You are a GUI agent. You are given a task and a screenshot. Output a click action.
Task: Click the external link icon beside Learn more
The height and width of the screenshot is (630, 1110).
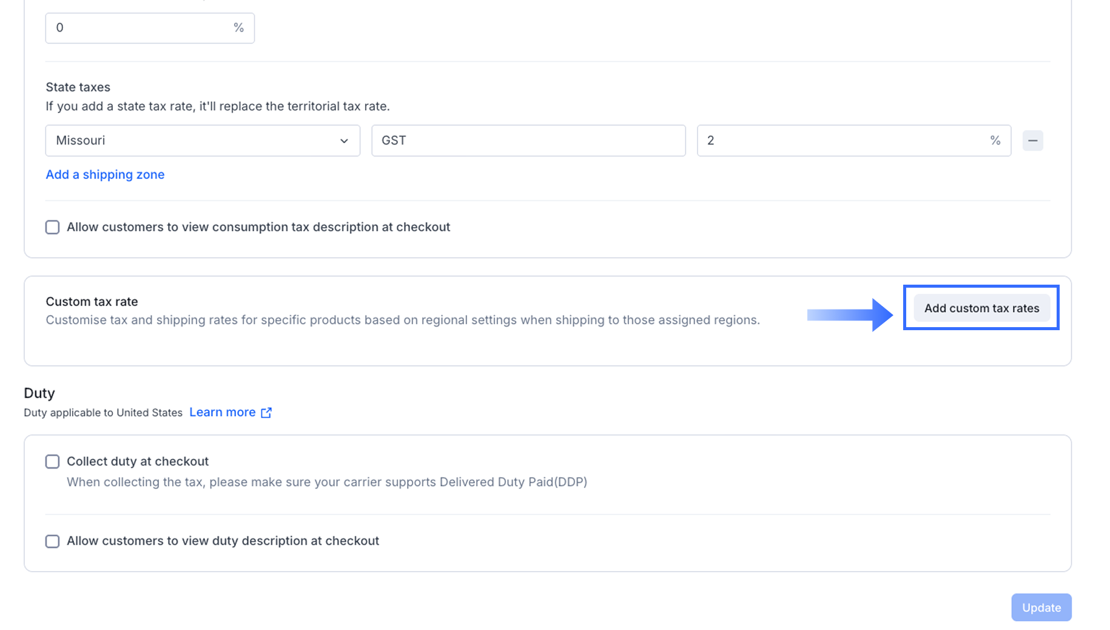[x=266, y=413]
